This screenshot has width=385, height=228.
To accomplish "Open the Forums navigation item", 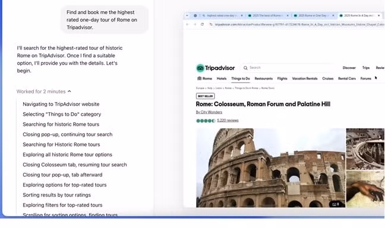I will tap(365, 78).
